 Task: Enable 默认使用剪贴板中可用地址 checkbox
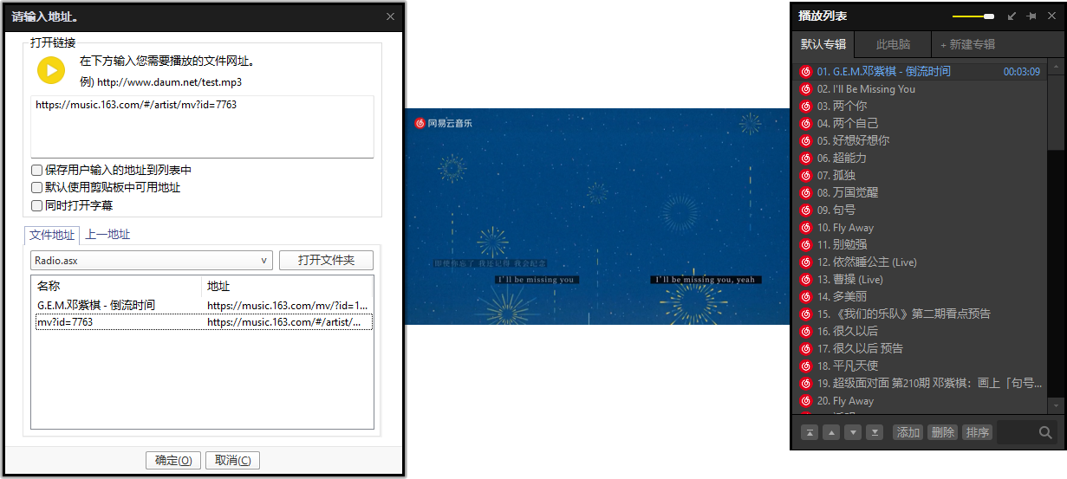(x=36, y=188)
